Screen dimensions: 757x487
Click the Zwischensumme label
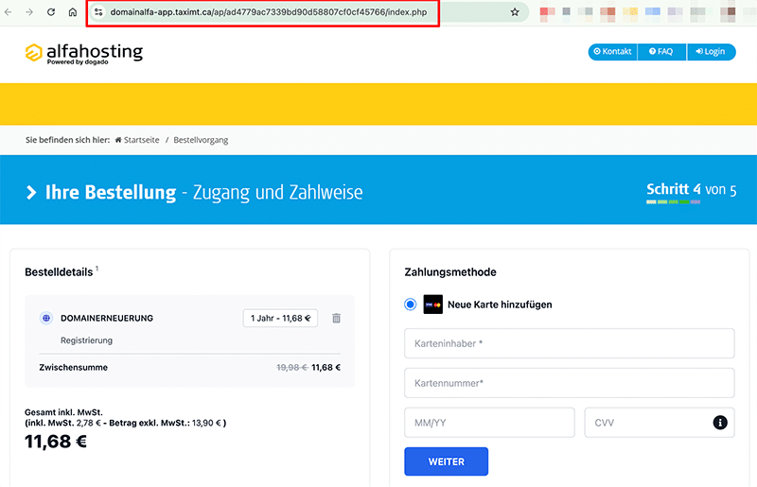coord(74,367)
